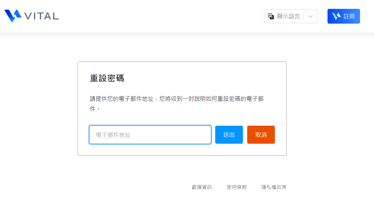
Task: Open the 隱私權政策 privacy policy link
Action: [274, 187]
